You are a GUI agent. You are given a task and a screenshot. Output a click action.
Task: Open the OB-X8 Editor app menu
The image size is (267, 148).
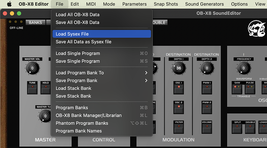(34, 4)
